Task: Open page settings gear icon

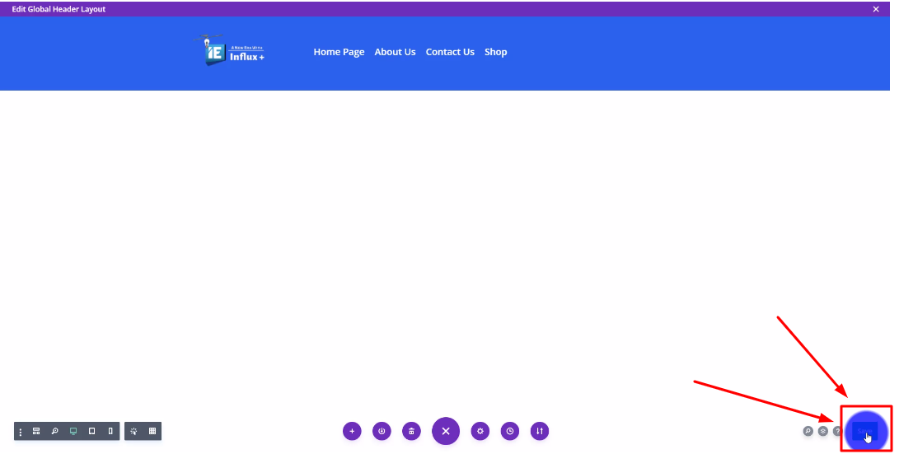Action: [x=480, y=431]
